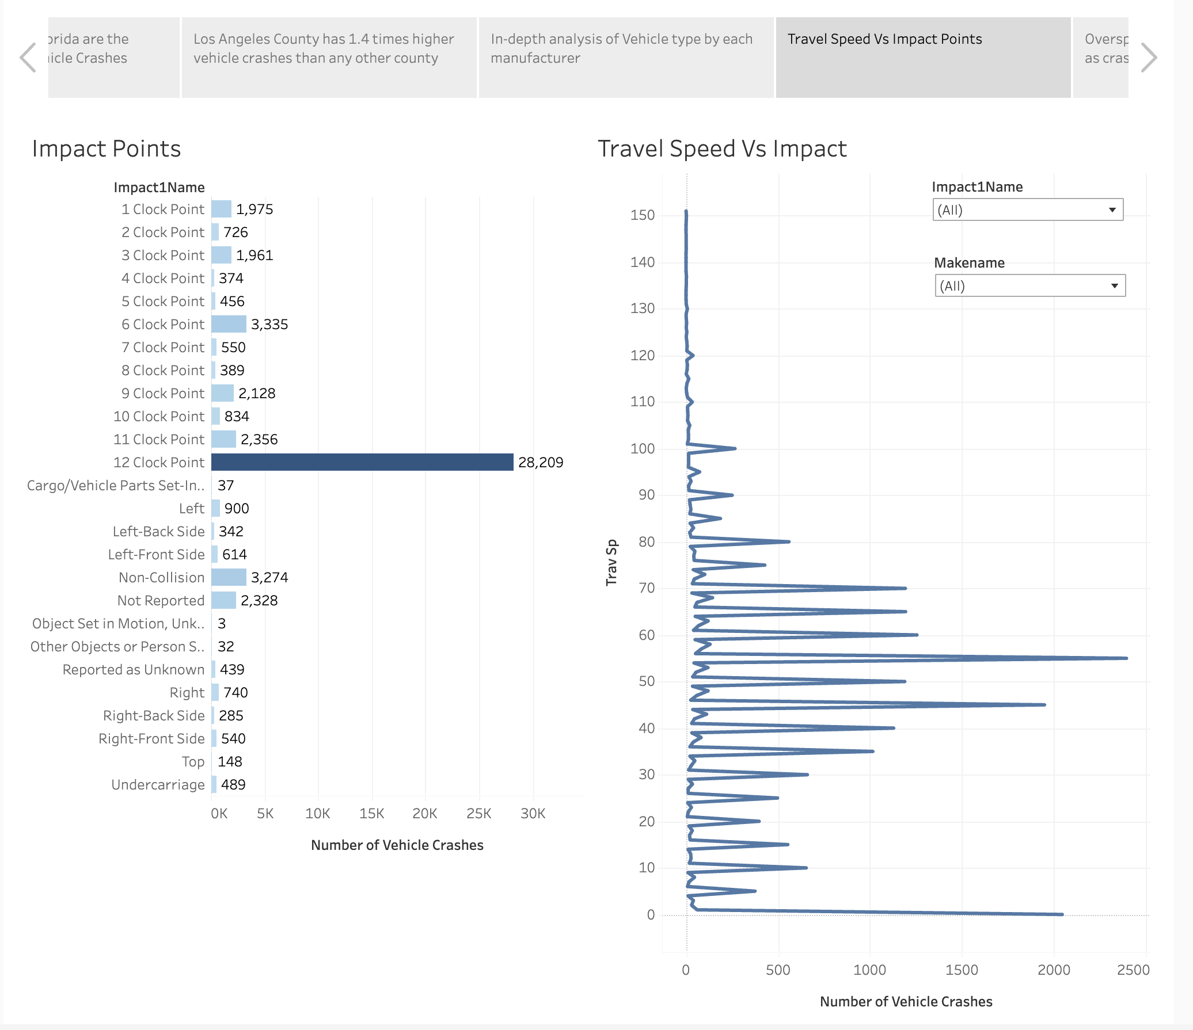Viewport: 1193px width, 1030px height.
Task: Click the 12 Clock Point dark bar
Action: click(x=362, y=462)
